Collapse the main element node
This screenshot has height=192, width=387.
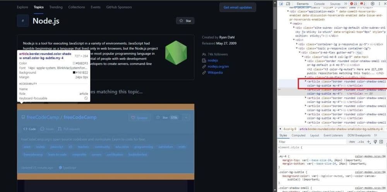click(291, 24)
